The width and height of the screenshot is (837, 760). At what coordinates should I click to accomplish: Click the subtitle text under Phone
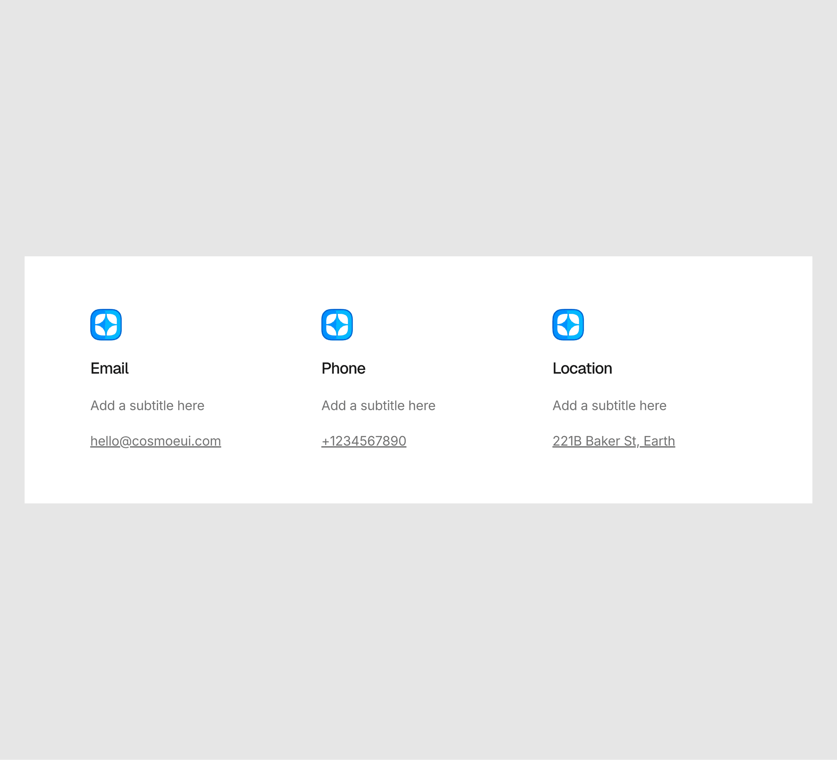coord(378,406)
